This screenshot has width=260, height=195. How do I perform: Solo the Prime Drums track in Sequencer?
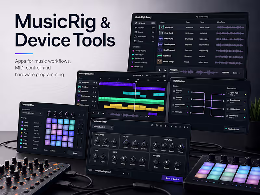click(96, 92)
